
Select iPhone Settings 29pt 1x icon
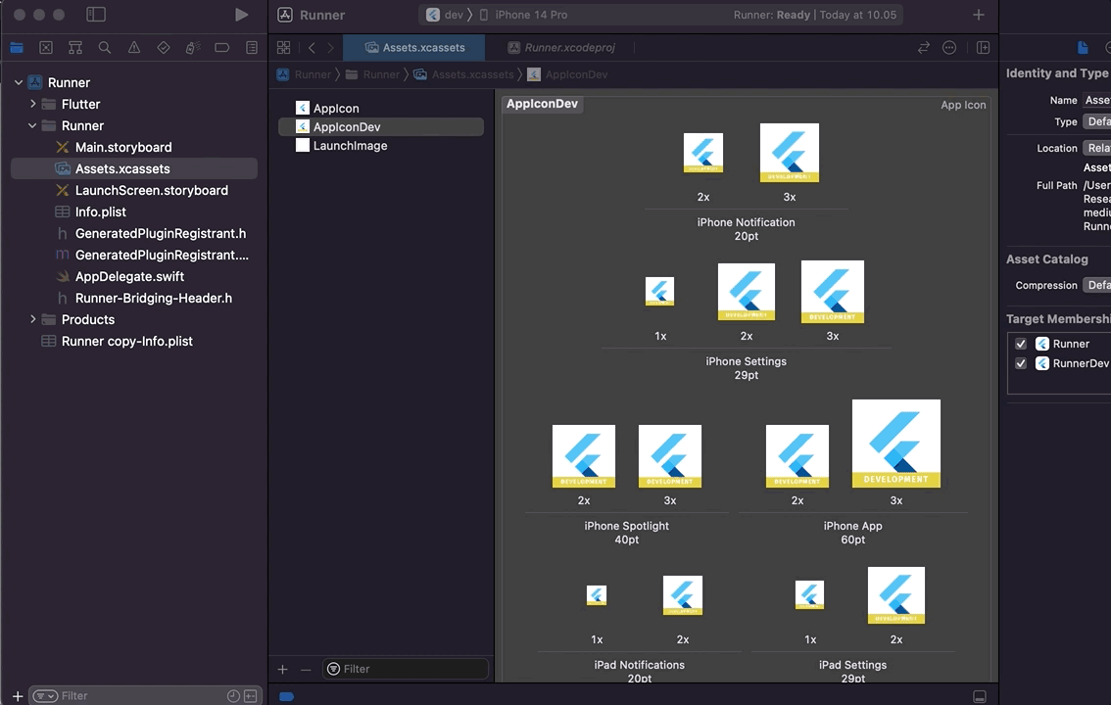659,291
